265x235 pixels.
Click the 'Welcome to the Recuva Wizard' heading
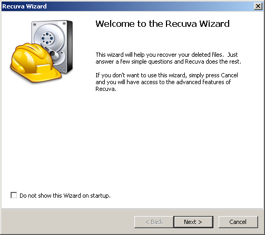click(162, 24)
